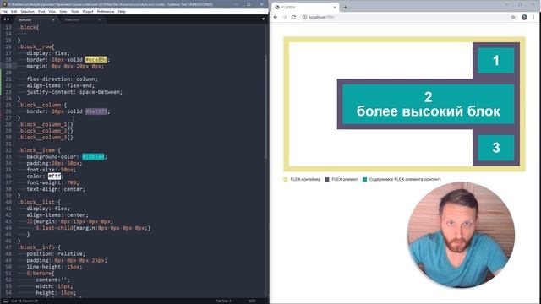Bookmark this page with the star icon
541x304 pixels.
[513, 17]
